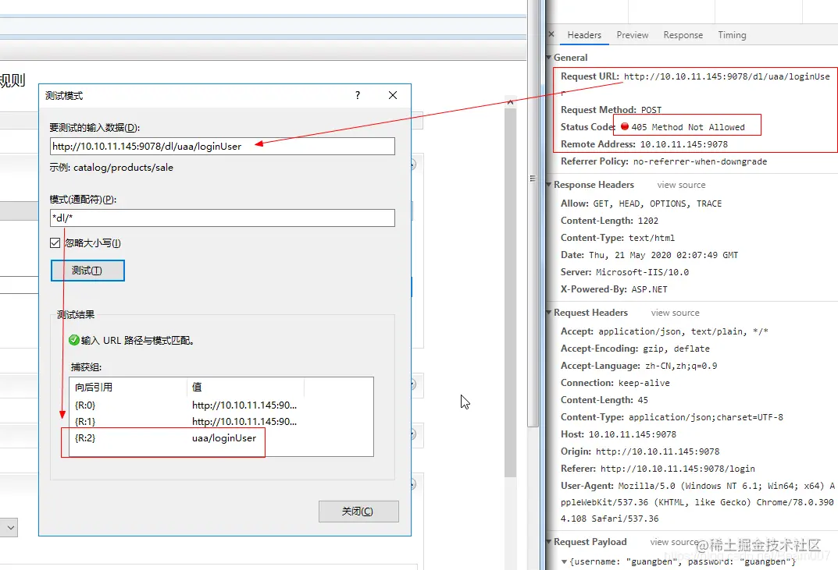This screenshot has width=838, height=570.
Task: Switch to the Preview tab
Action: click(633, 34)
